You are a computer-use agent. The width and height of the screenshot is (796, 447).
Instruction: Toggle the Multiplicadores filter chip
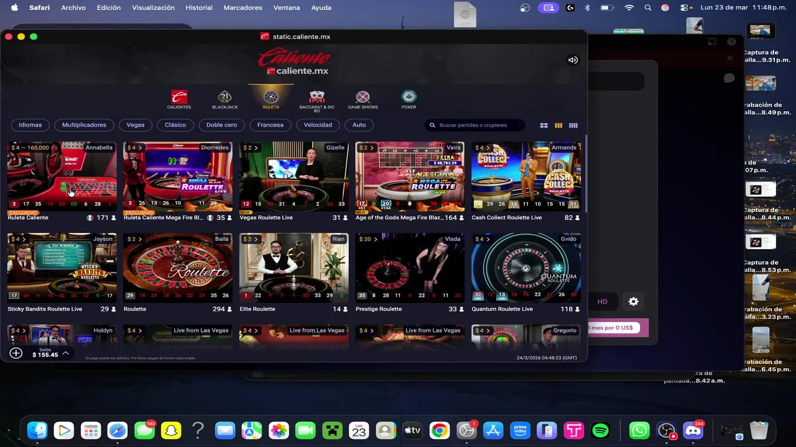pyautogui.click(x=84, y=125)
